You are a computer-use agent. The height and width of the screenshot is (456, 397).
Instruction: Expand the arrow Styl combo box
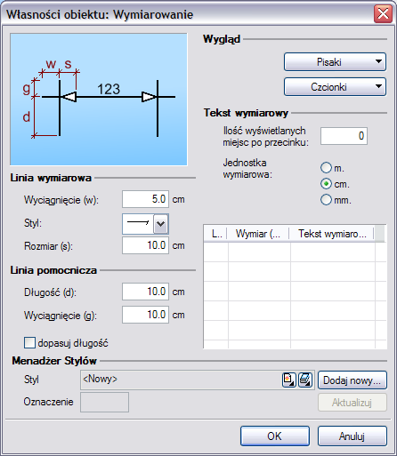coord(160,224)
